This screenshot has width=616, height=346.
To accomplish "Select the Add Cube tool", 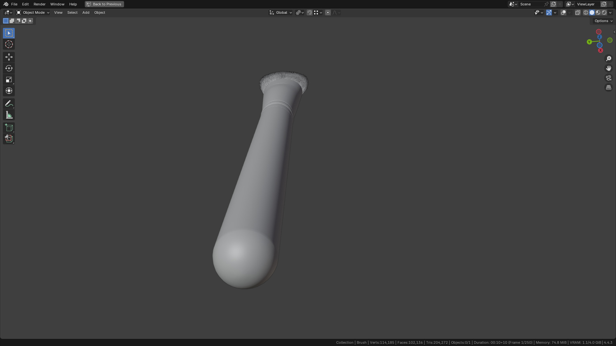I will coord(9,128).
